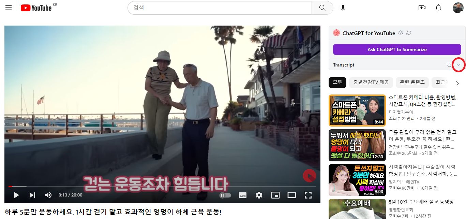The image size is (466, 219).
Task: Toggle the autoplay switch in the player
Action: (225, 195)
